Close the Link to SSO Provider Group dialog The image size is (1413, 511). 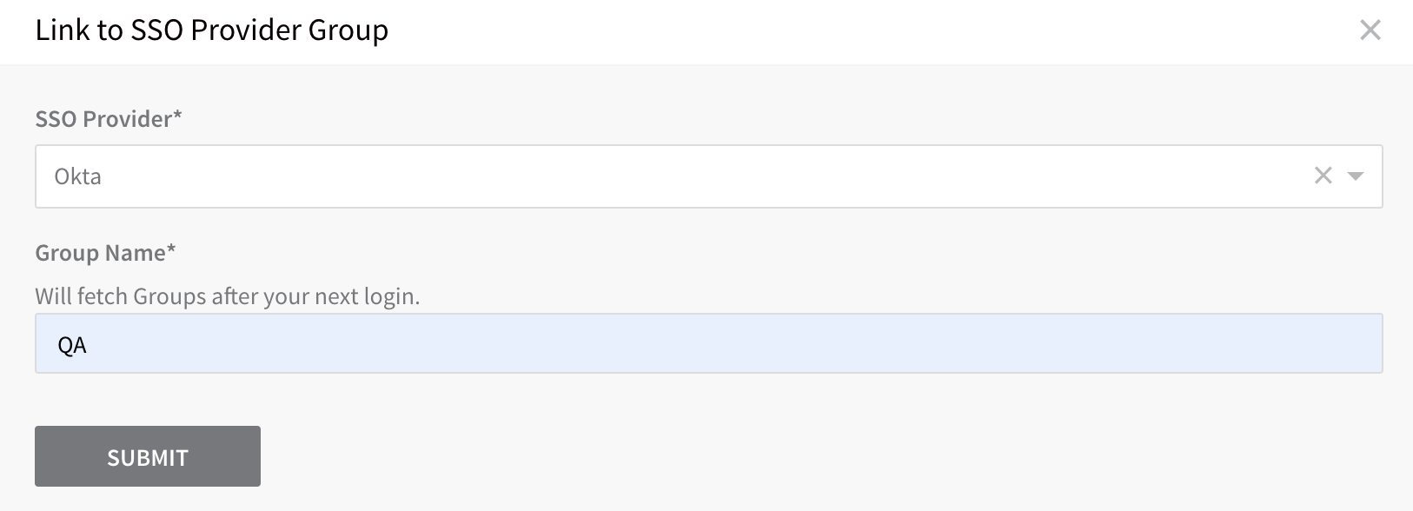pos(1370,30)
